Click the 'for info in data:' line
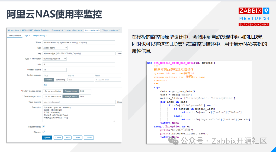276x152 pixels. 175,102
